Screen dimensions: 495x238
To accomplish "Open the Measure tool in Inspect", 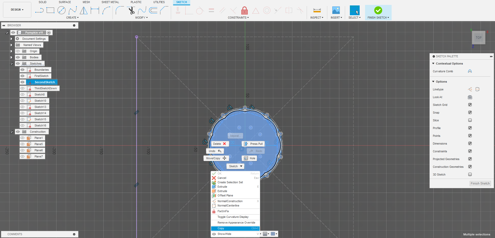I will tap(317, 10).
